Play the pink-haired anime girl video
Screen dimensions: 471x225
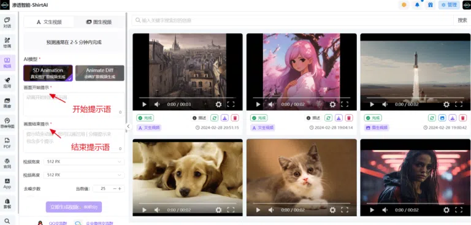(258, 104)
